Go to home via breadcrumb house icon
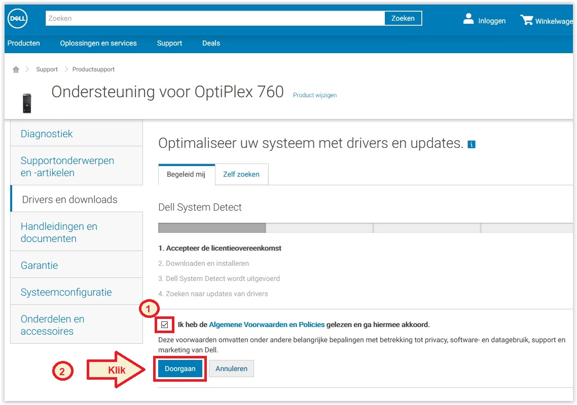 pyautogui.click(x=16, y=69)
